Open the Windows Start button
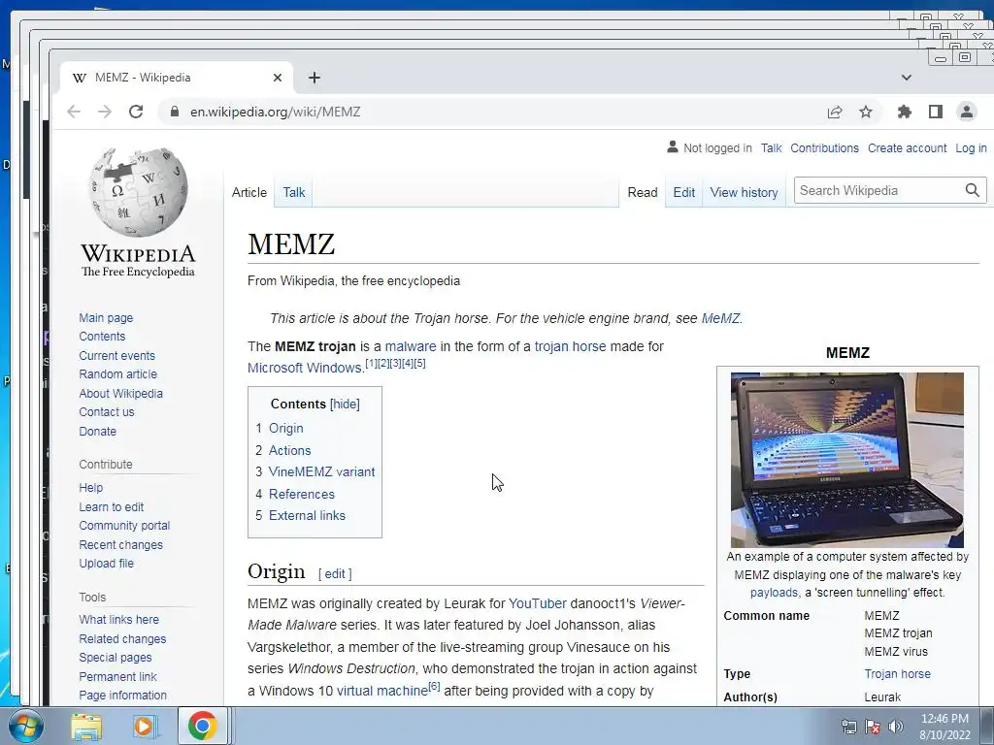 click(26, 727)
